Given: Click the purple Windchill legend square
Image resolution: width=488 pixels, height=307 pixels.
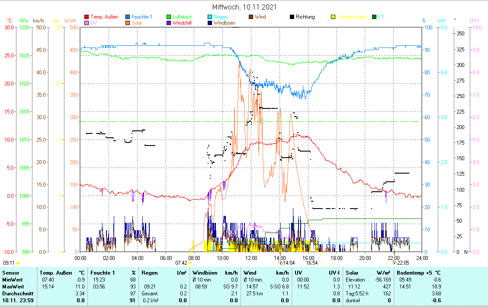Looking at the screenshot, I should pyautogui.click(x=169, y=23).
